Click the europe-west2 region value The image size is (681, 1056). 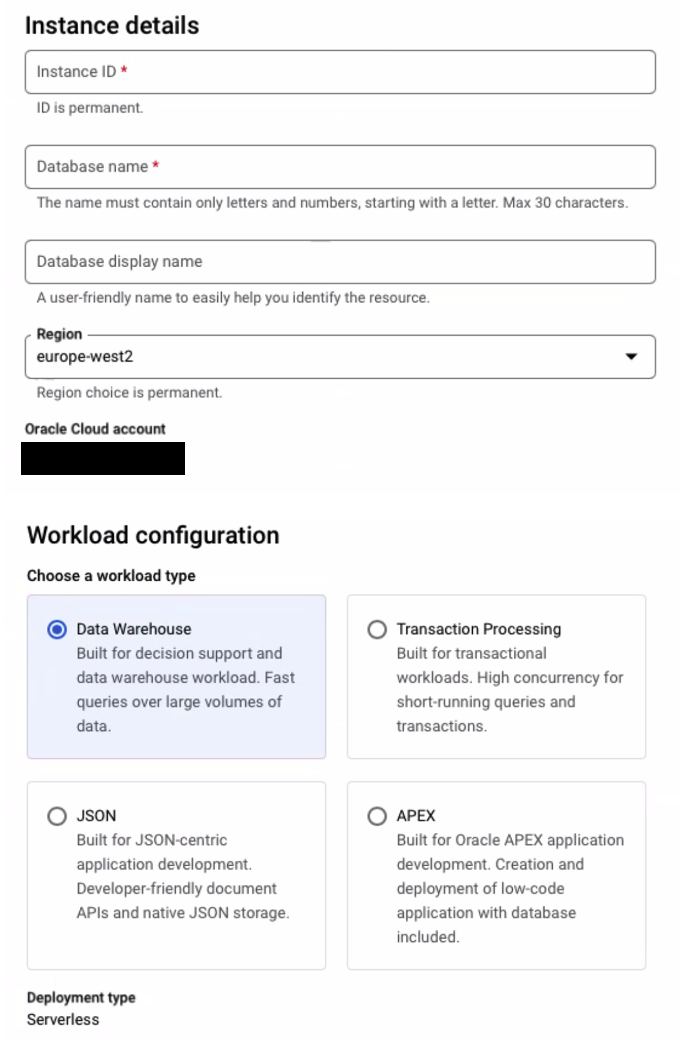click(x=84, y=356)
